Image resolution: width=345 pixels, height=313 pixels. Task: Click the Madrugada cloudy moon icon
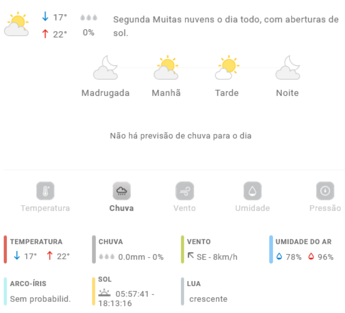[106, 68]
